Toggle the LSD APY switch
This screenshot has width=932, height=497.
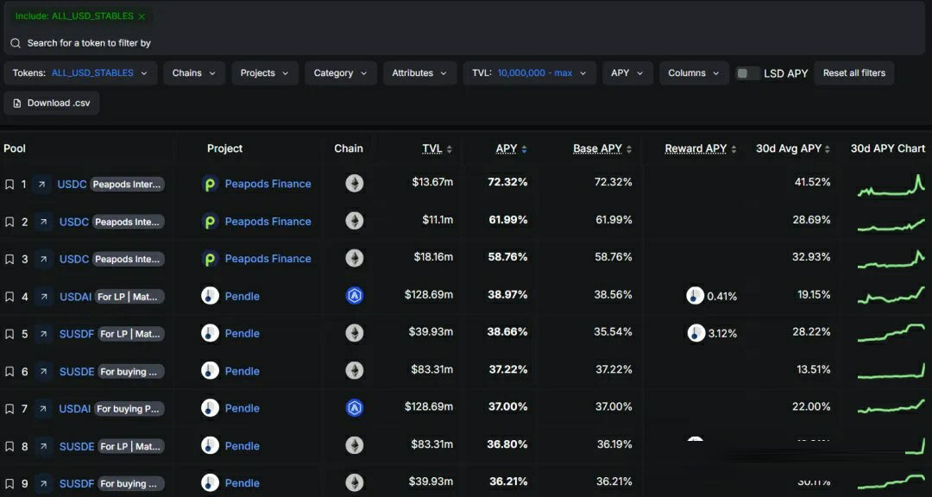pyautogui.click(x=747, y=73)
